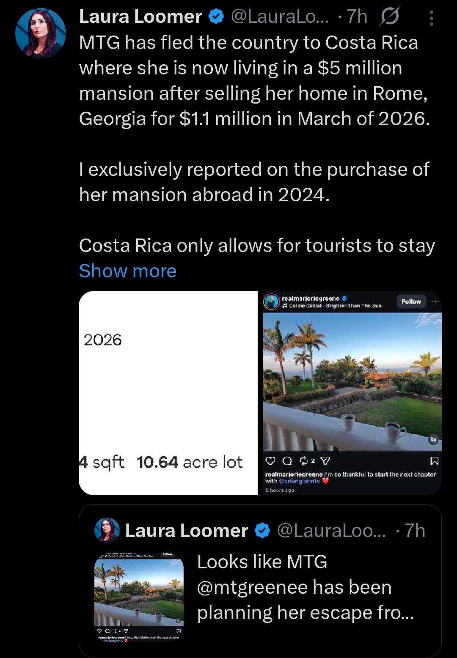Toggle the mute speaker icon on the video

[433, 440]
